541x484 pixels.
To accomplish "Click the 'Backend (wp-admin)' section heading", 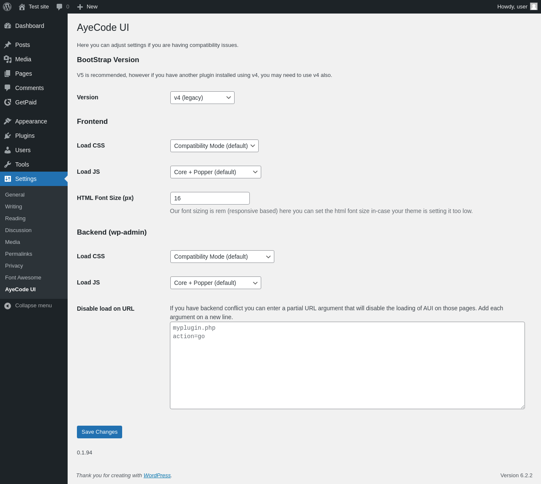I will click(112, 232).
